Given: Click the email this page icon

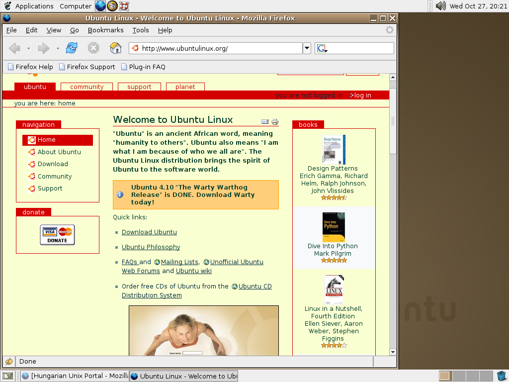Looking at the screenshot, I should coord(265,121).
